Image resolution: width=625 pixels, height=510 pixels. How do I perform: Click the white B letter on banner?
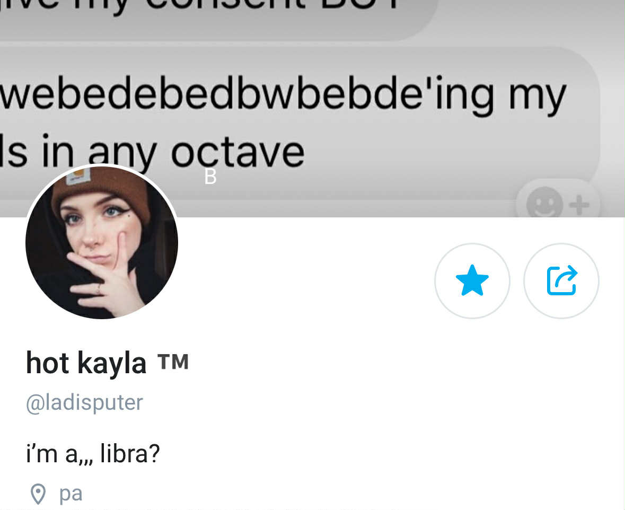(210, 176)
